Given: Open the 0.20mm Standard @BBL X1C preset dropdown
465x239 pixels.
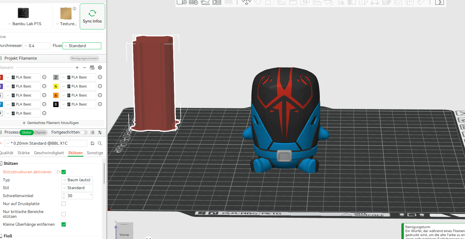Looking at the screenshot, I should tap(46, 143).
